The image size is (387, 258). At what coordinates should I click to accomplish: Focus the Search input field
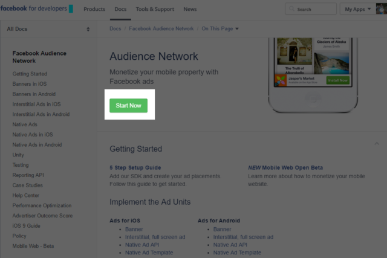(311, 9)
